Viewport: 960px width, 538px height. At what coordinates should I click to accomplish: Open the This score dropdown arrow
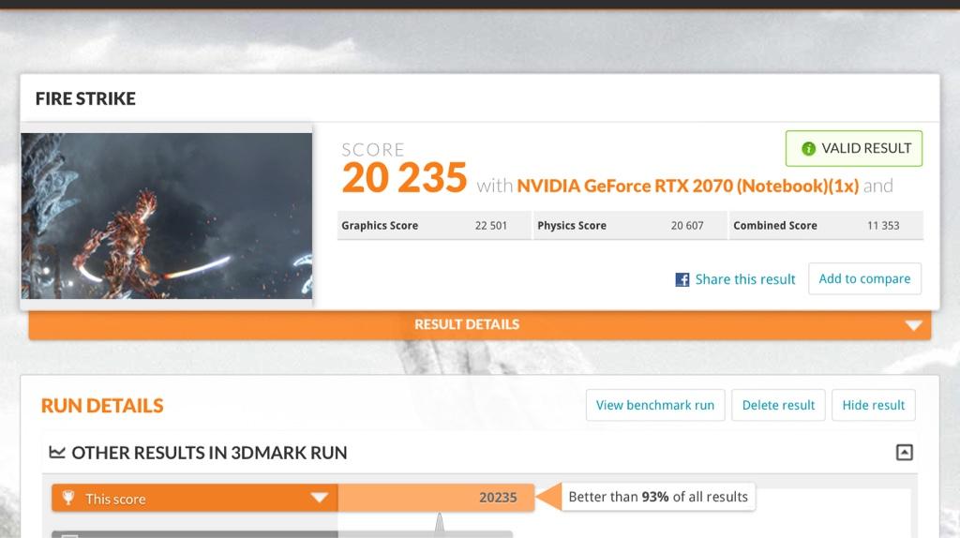pyautogui.click(x=319, y=498)
